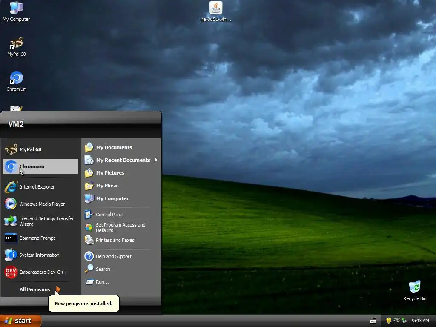The height and width of the screenshot is (327, 436).
Task: Click the on-screen keyboard taskbar icon
Action: pyautogui.click(x=373, y=321)
